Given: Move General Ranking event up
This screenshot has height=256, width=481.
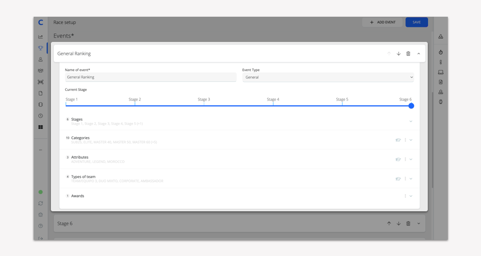Looking at the screenshot, I should point(389,54).
